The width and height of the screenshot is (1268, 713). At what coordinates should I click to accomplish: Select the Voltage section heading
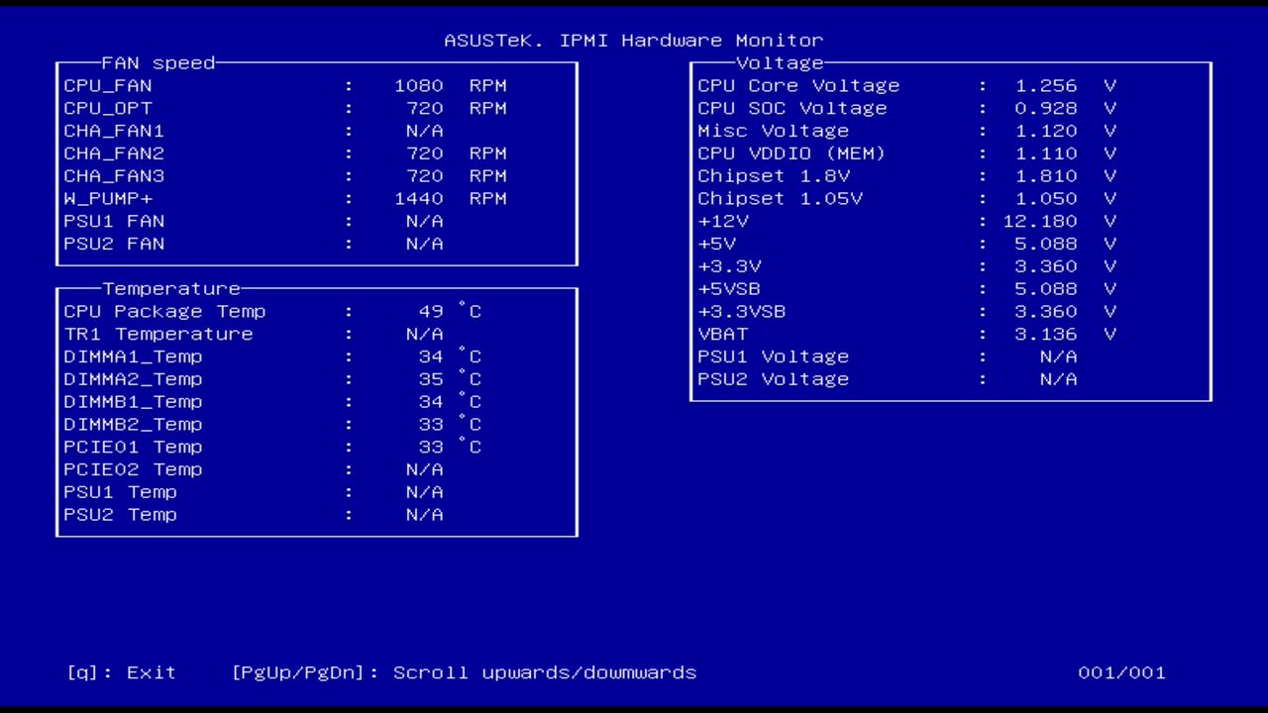pyautogui.click(x=780, y=63)
